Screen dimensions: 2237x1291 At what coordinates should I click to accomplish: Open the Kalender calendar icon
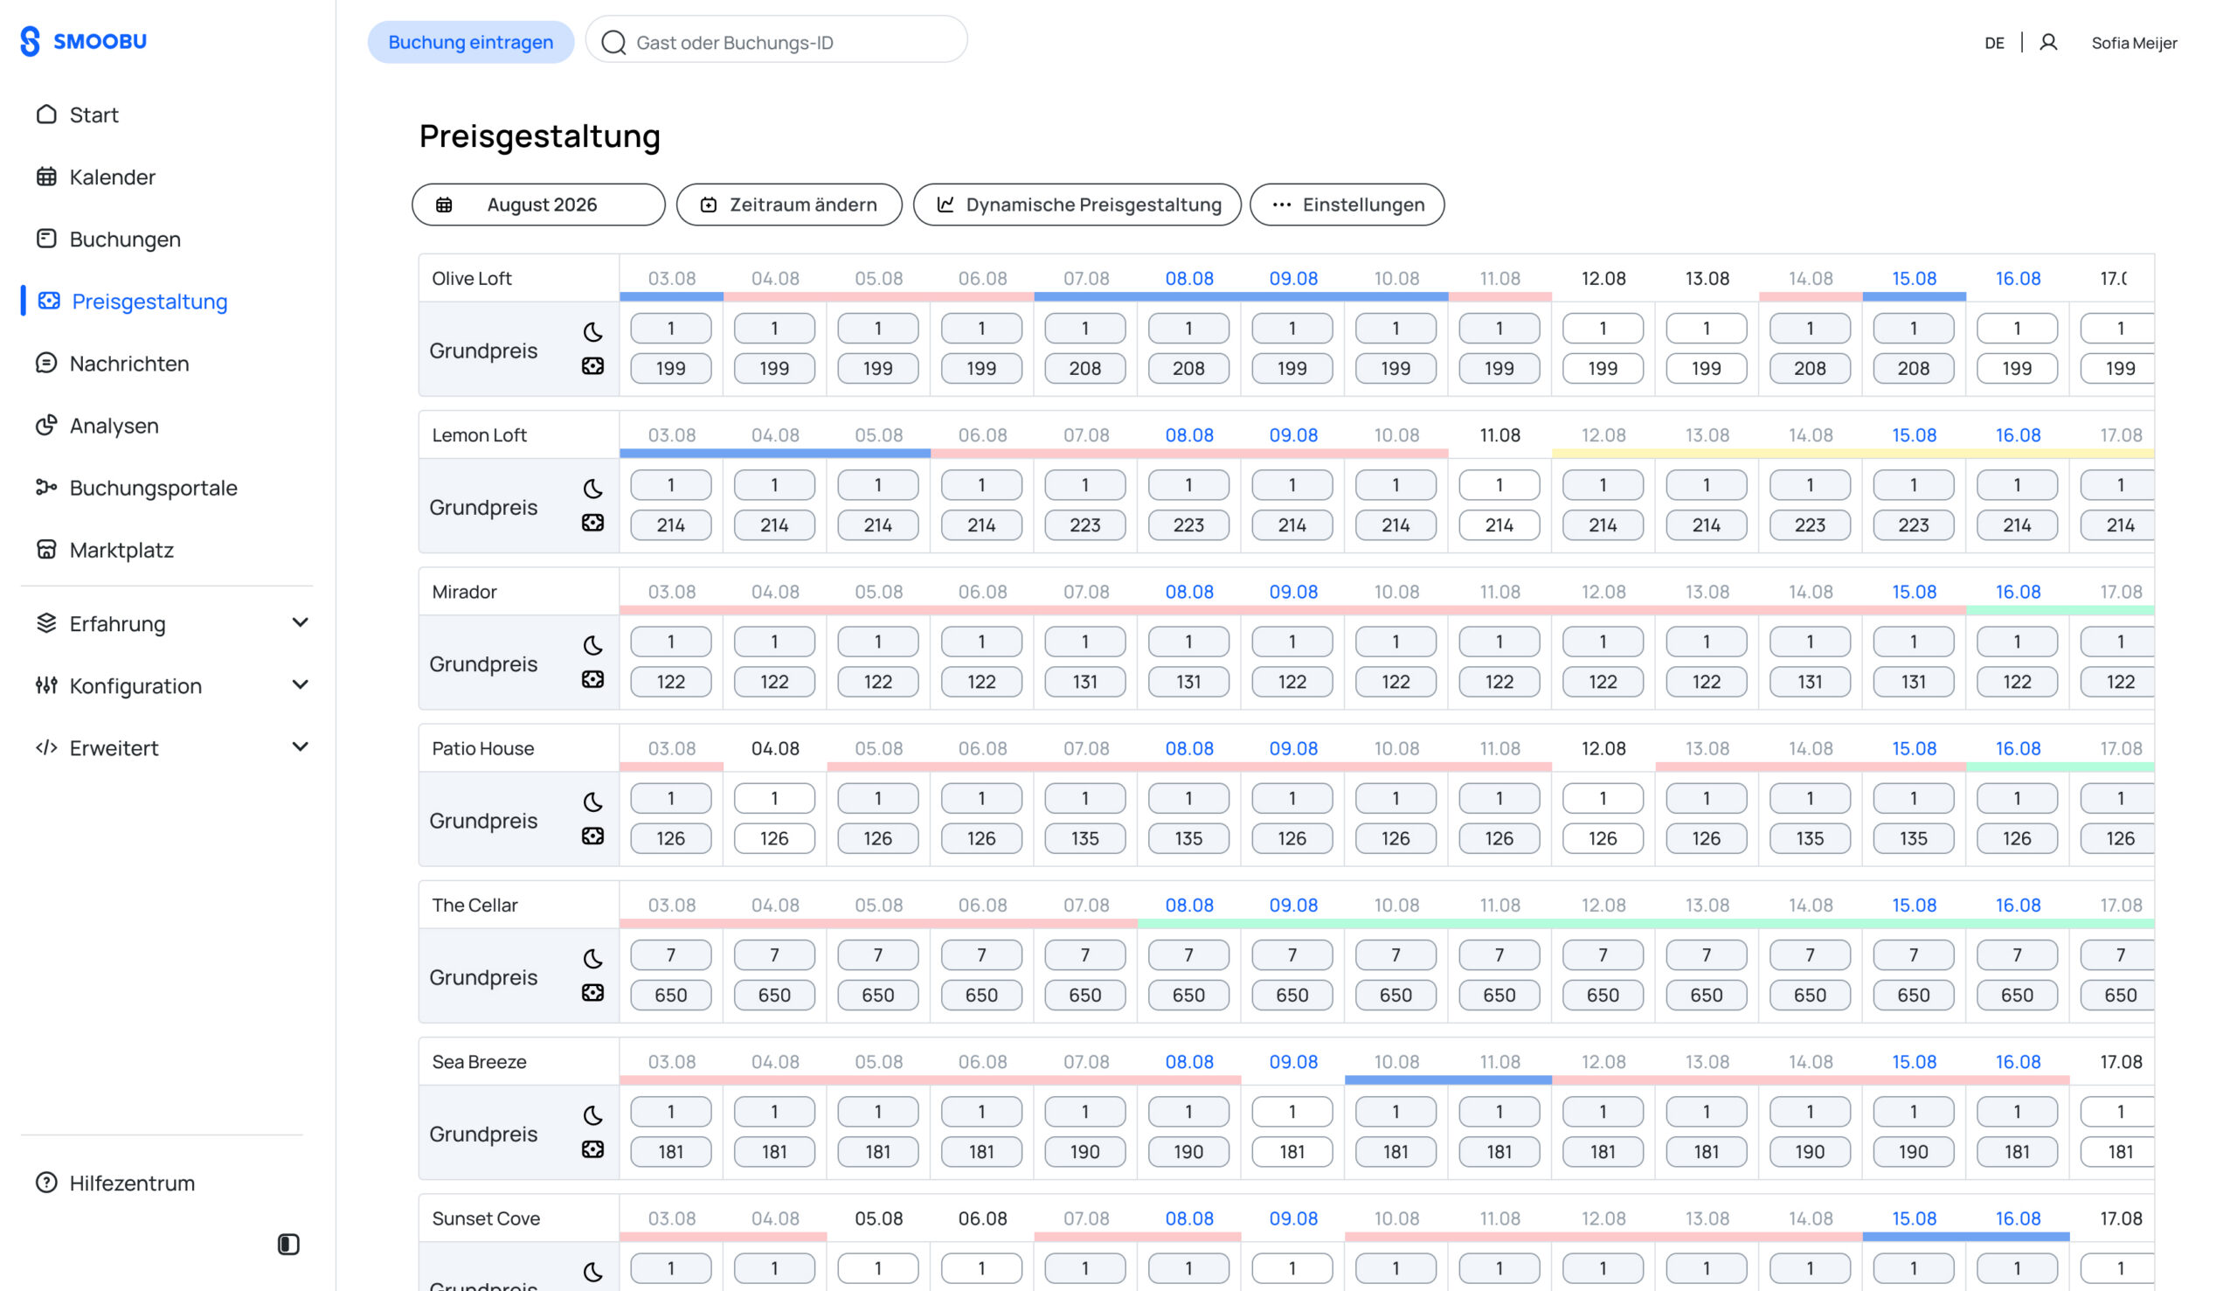(46, 177)
